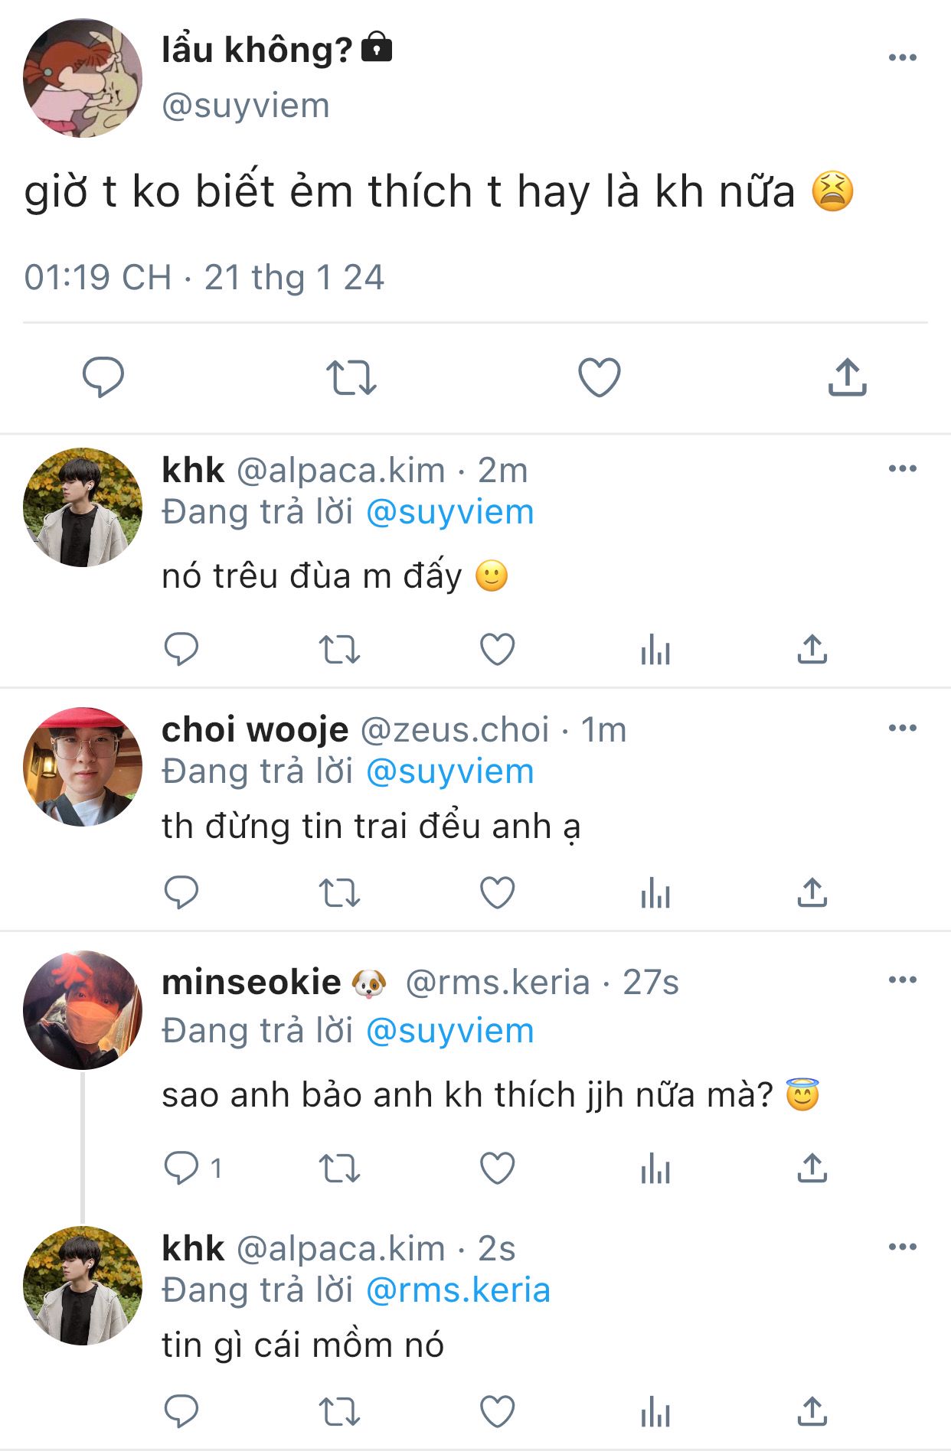Like khk's "nó trêu đùa" reply
Viewport: 951px width, 1451px height.
[497, 650]
